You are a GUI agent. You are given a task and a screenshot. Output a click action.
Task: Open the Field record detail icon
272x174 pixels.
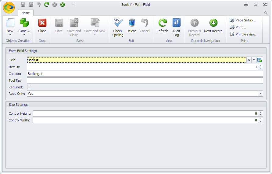(x=259, y=60)
